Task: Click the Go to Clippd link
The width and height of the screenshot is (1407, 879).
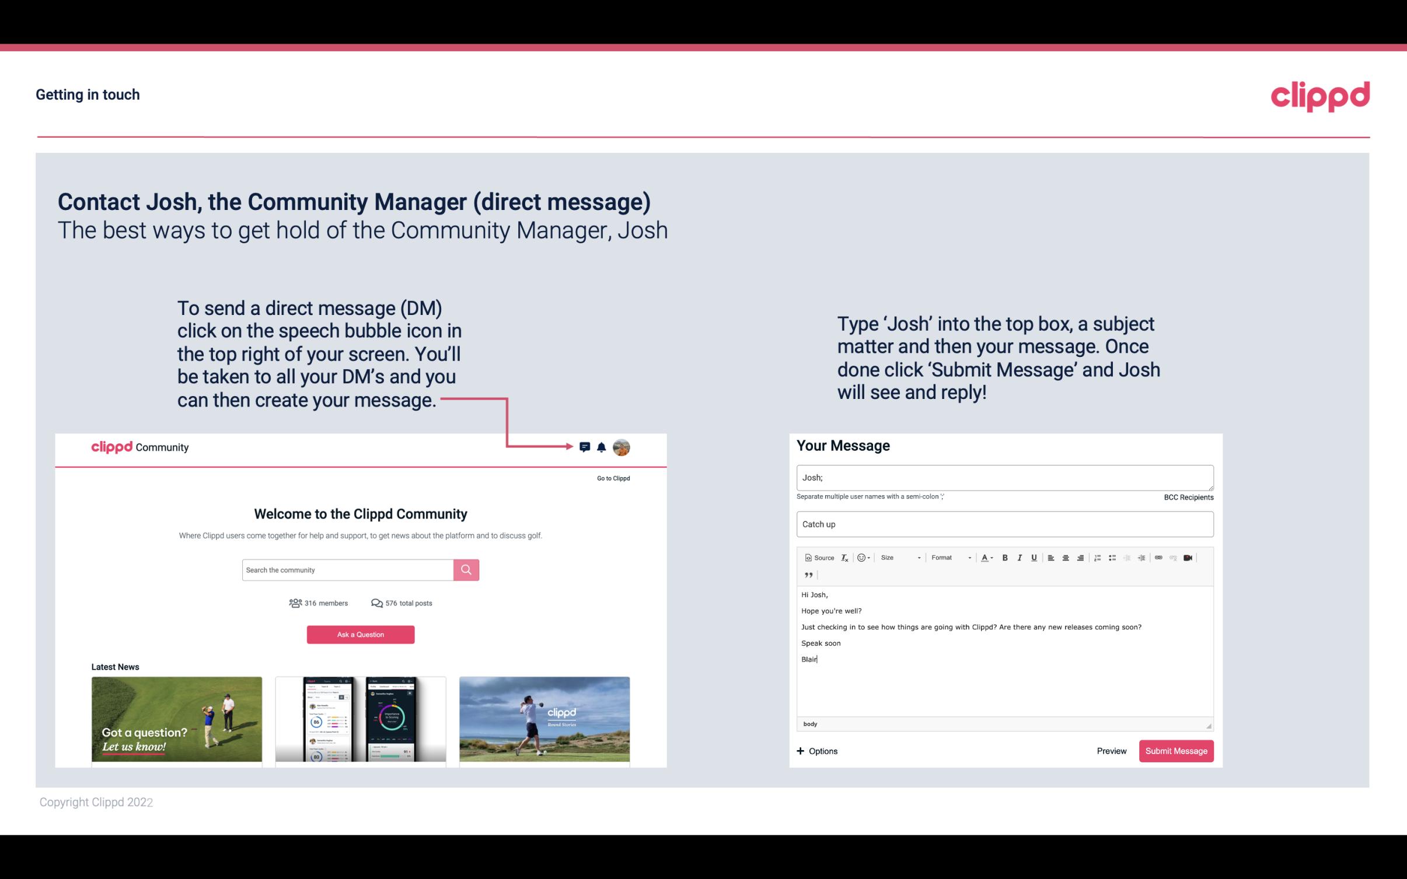Action: [x=613, y=477]
